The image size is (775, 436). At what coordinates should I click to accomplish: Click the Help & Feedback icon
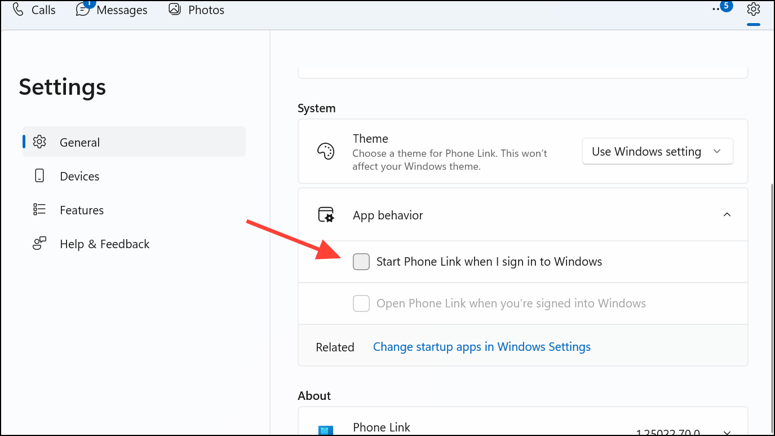[x=39, y=244]
